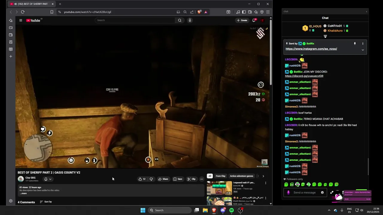This screenshot has height=215, width=383.
Task: Open YouTube notifications bell
Action: (x=254, y=20)
